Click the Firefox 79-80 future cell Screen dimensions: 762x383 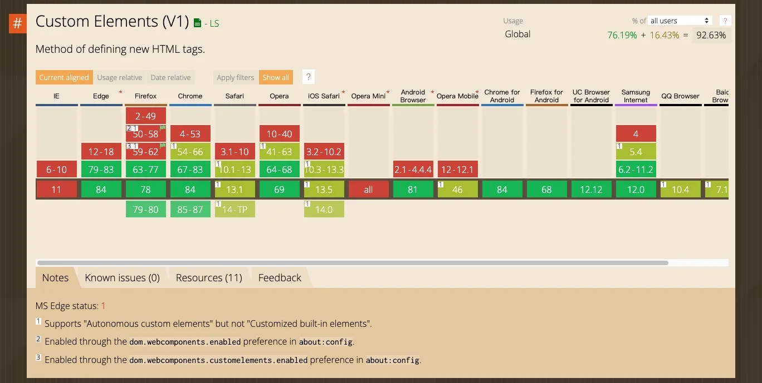145,210
